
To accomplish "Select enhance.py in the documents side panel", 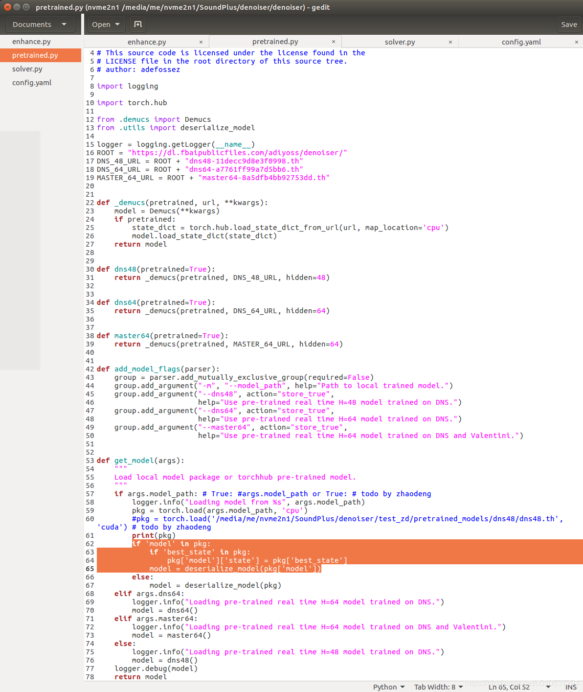I will point(31,41).
